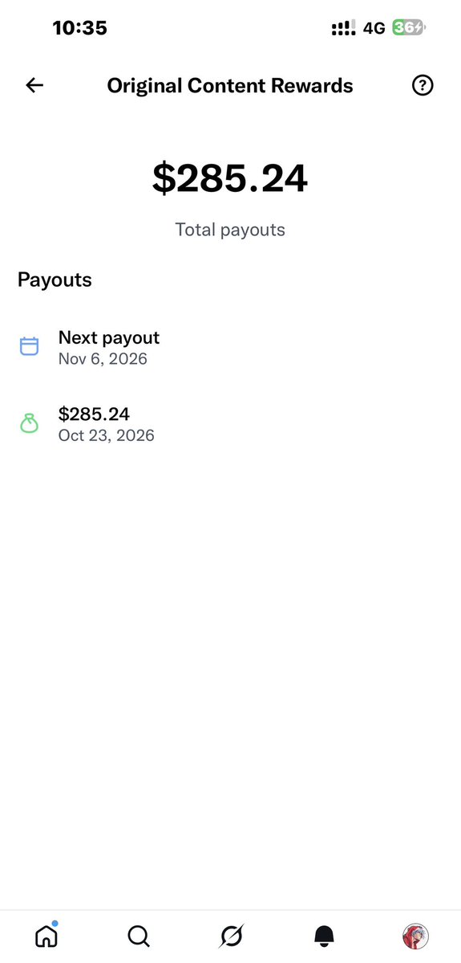This screenshot has height=963, width=461.
Task: Tap the large $285.24 total amount
Action: tap(230, 179)
